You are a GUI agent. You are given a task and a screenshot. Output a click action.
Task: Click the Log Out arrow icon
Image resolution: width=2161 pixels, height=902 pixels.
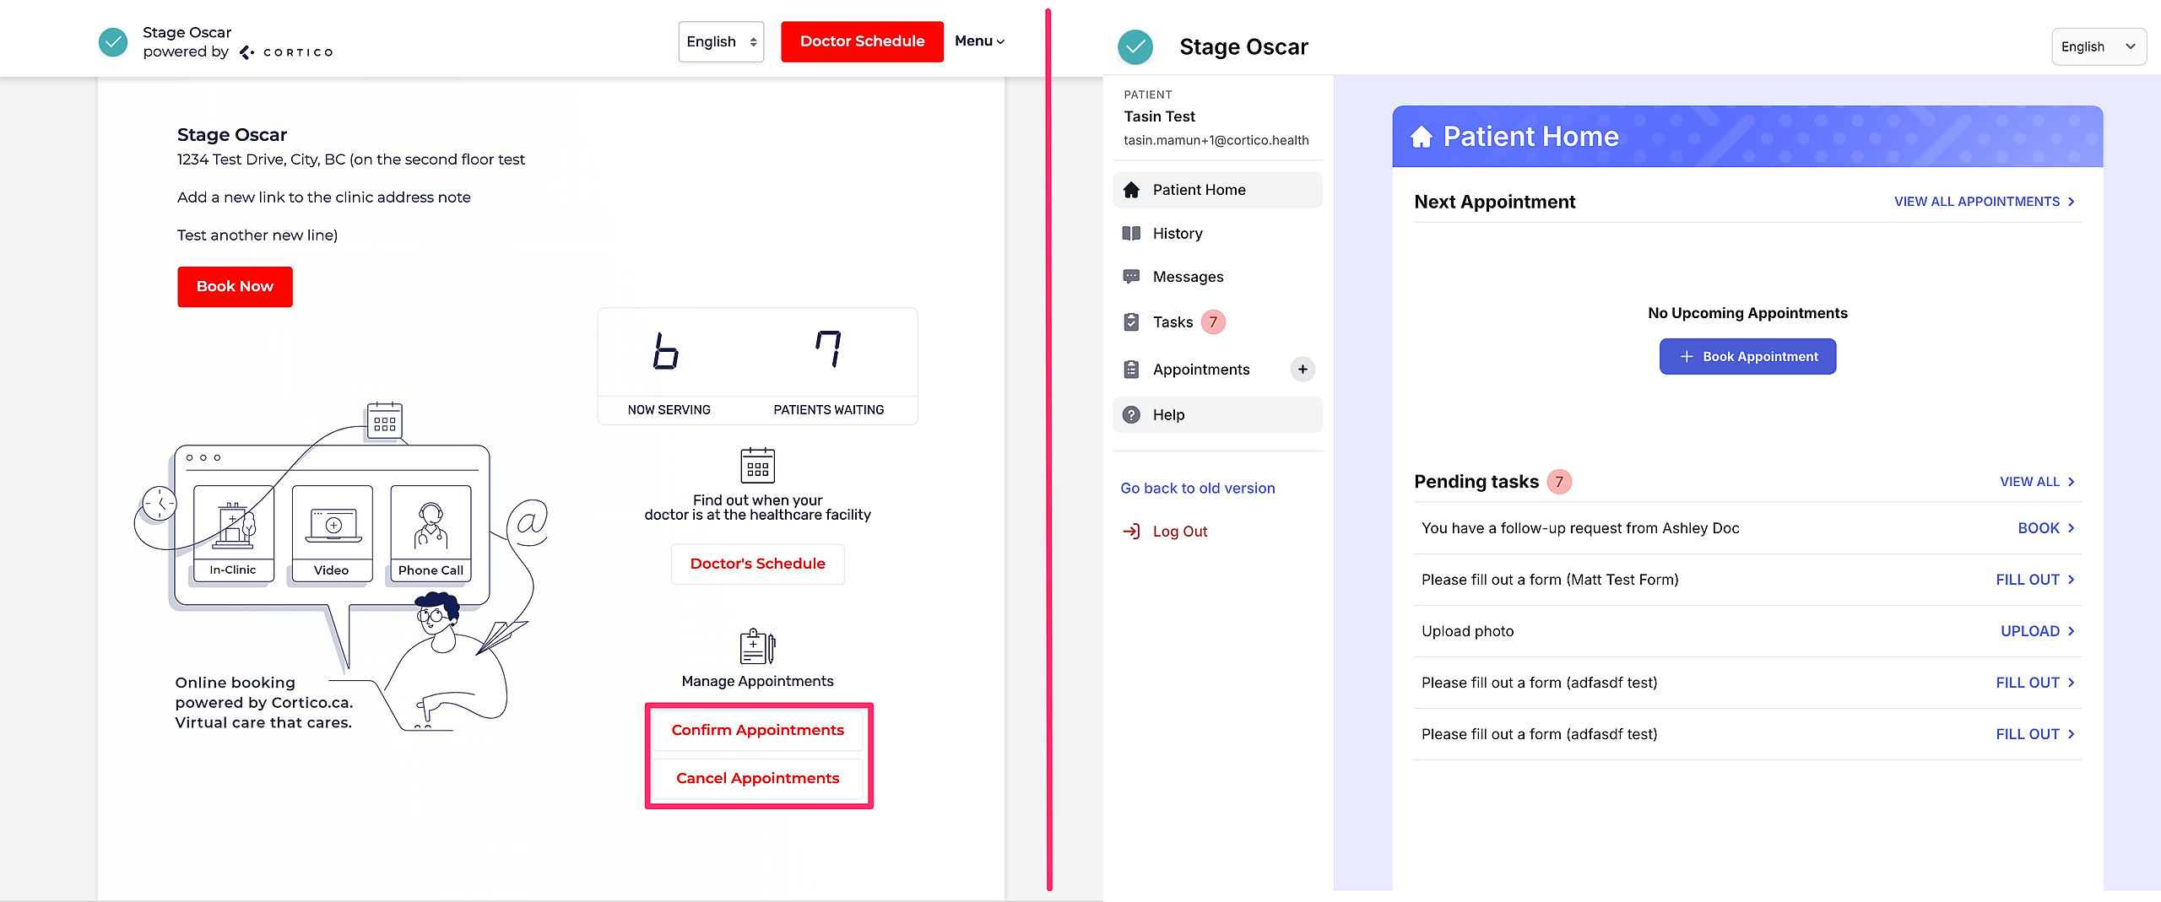pyautogui.click(x=1131, y=532)
